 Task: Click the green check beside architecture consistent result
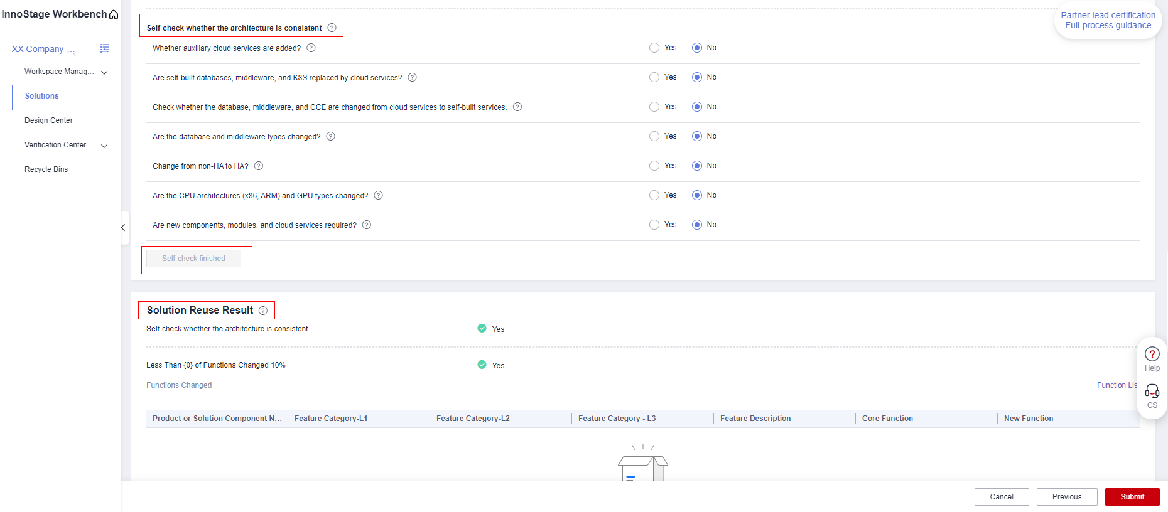point(482,328)
